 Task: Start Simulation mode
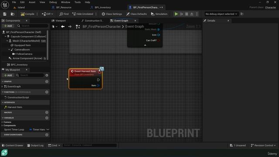coord(159,14)
